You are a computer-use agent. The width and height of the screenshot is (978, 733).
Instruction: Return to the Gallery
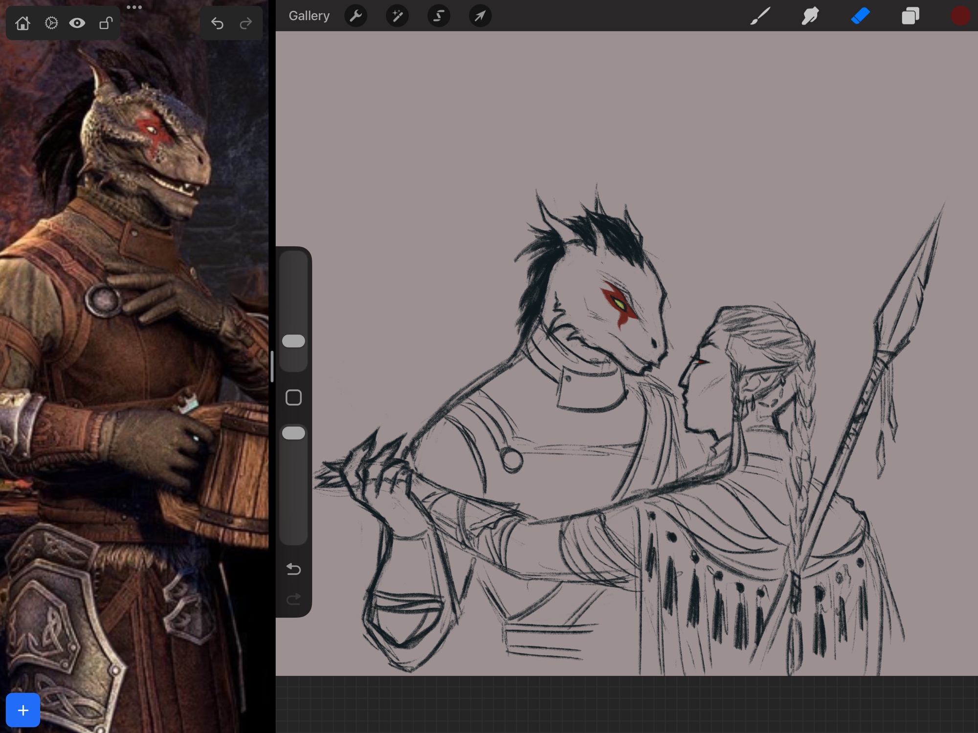tap(309, 16)
